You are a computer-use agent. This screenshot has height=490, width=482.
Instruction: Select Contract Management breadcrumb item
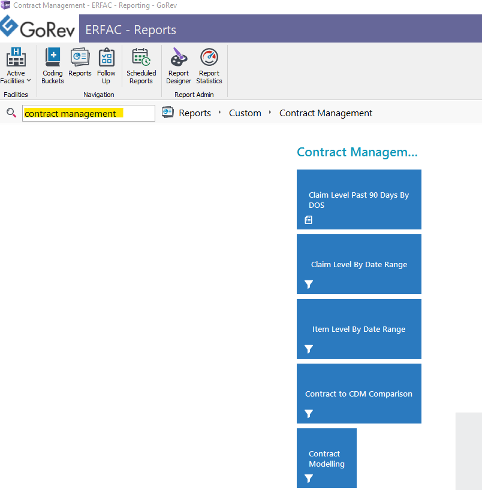pos(326,113)
